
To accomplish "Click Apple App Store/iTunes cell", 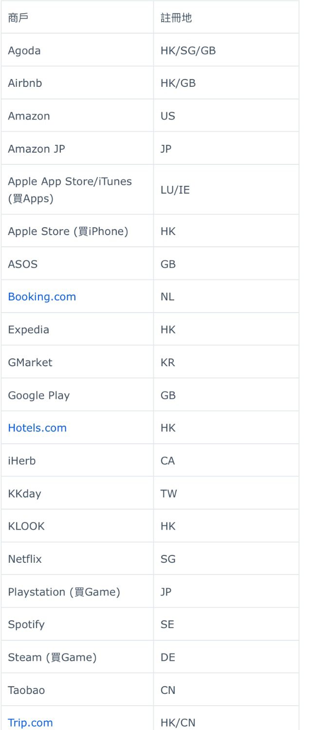I will [77, 190].
